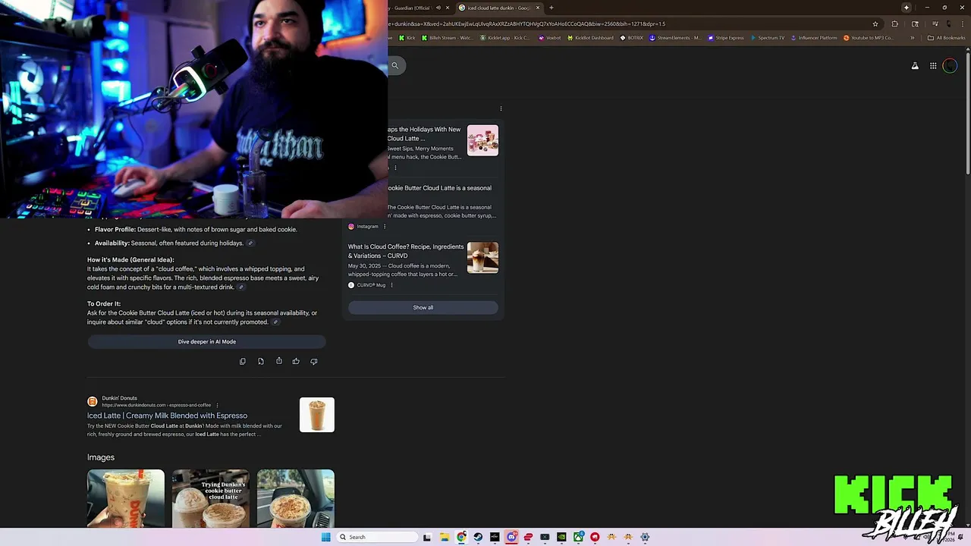The width and height of the screenshot is (971, 546).
Task: Open Settings gear on the taskbar
Action: (645, 537)
